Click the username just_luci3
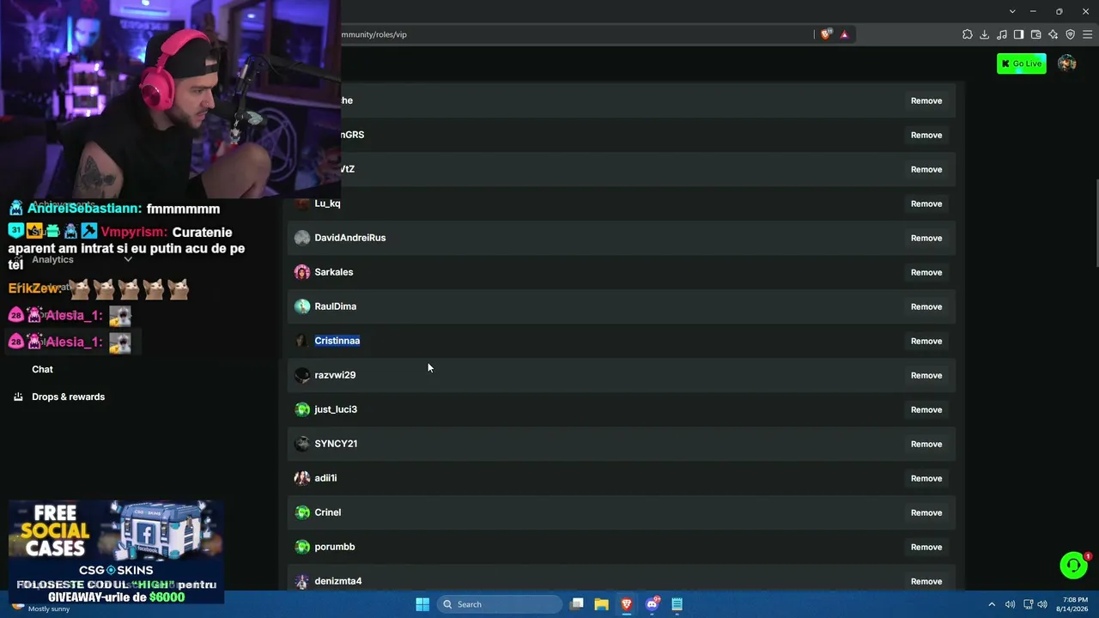Viewport: 1099px width, 618px height. pyautogui.click(x=336, y=409)
